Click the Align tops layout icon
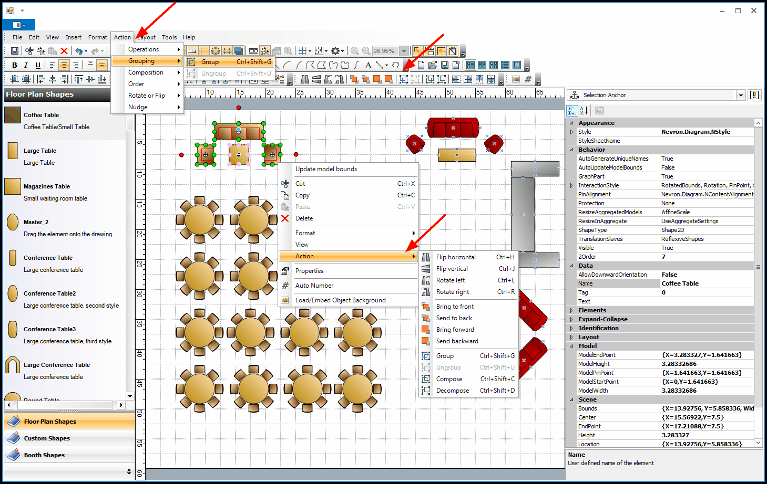This screenshot has height=484, width=767. [79, 79]
